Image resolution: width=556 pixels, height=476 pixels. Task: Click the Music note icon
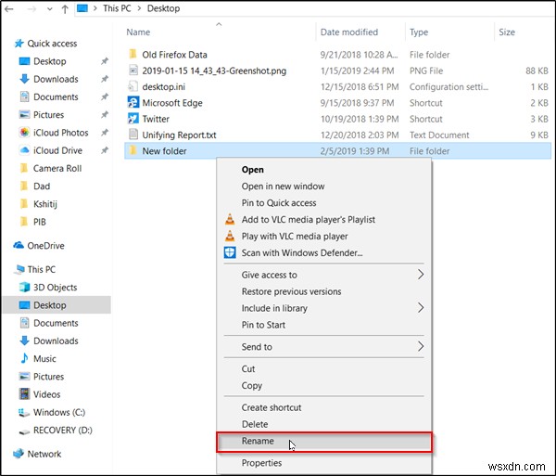(x=24, y=358)
